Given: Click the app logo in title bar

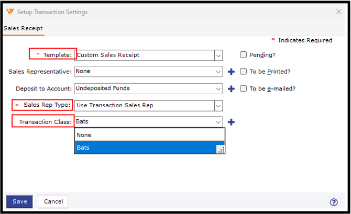Looking at the screenshot, I should (x=9, y=11).
